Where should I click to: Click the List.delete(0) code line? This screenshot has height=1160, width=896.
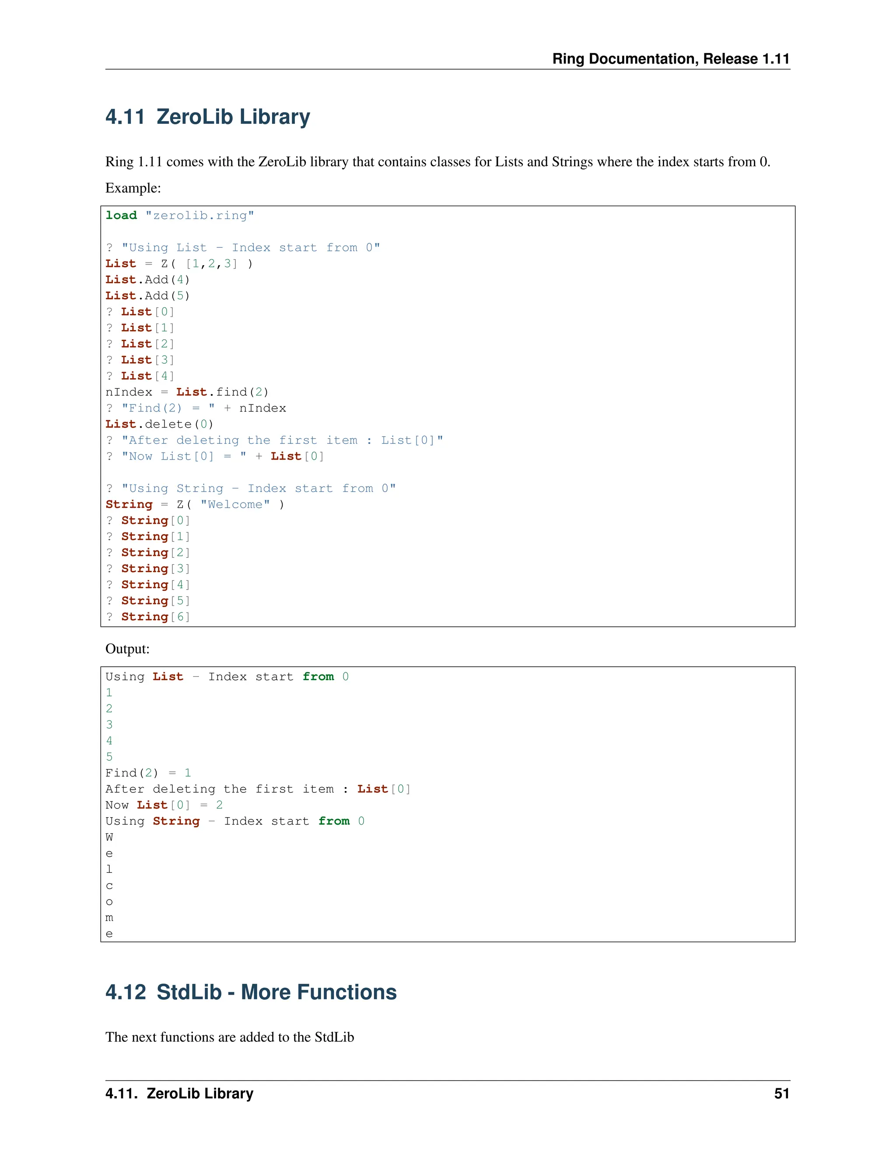click(159, 424)
